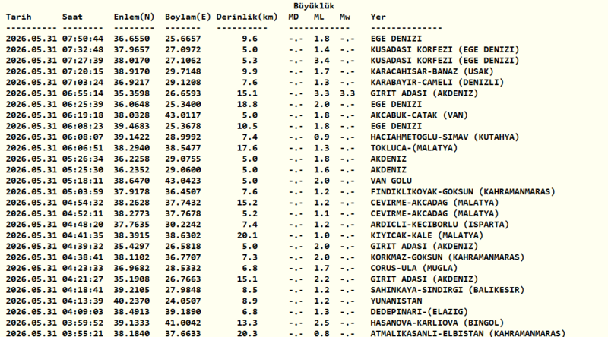The height and width of the screenshot is (337, 608).
Task: Click longitude 37.6633 in the last row
Action: pyautogui.click(x=183, y=333)
